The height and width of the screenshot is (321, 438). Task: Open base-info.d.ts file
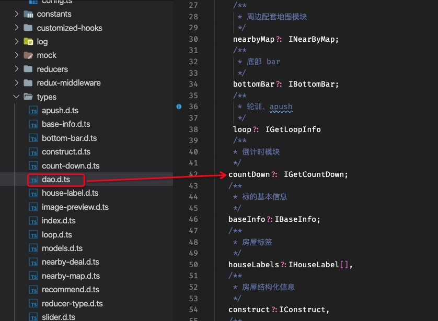[66, 124]
